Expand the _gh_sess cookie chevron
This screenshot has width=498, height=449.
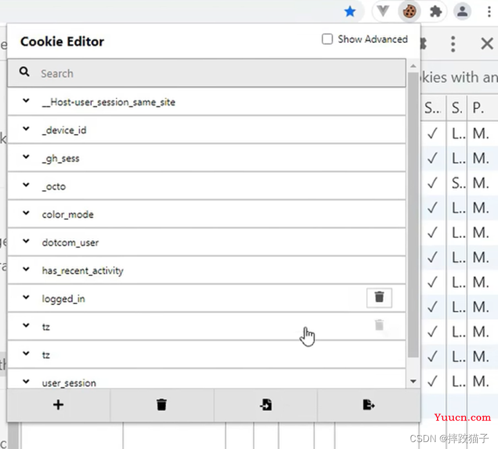[x=26, y=157]
